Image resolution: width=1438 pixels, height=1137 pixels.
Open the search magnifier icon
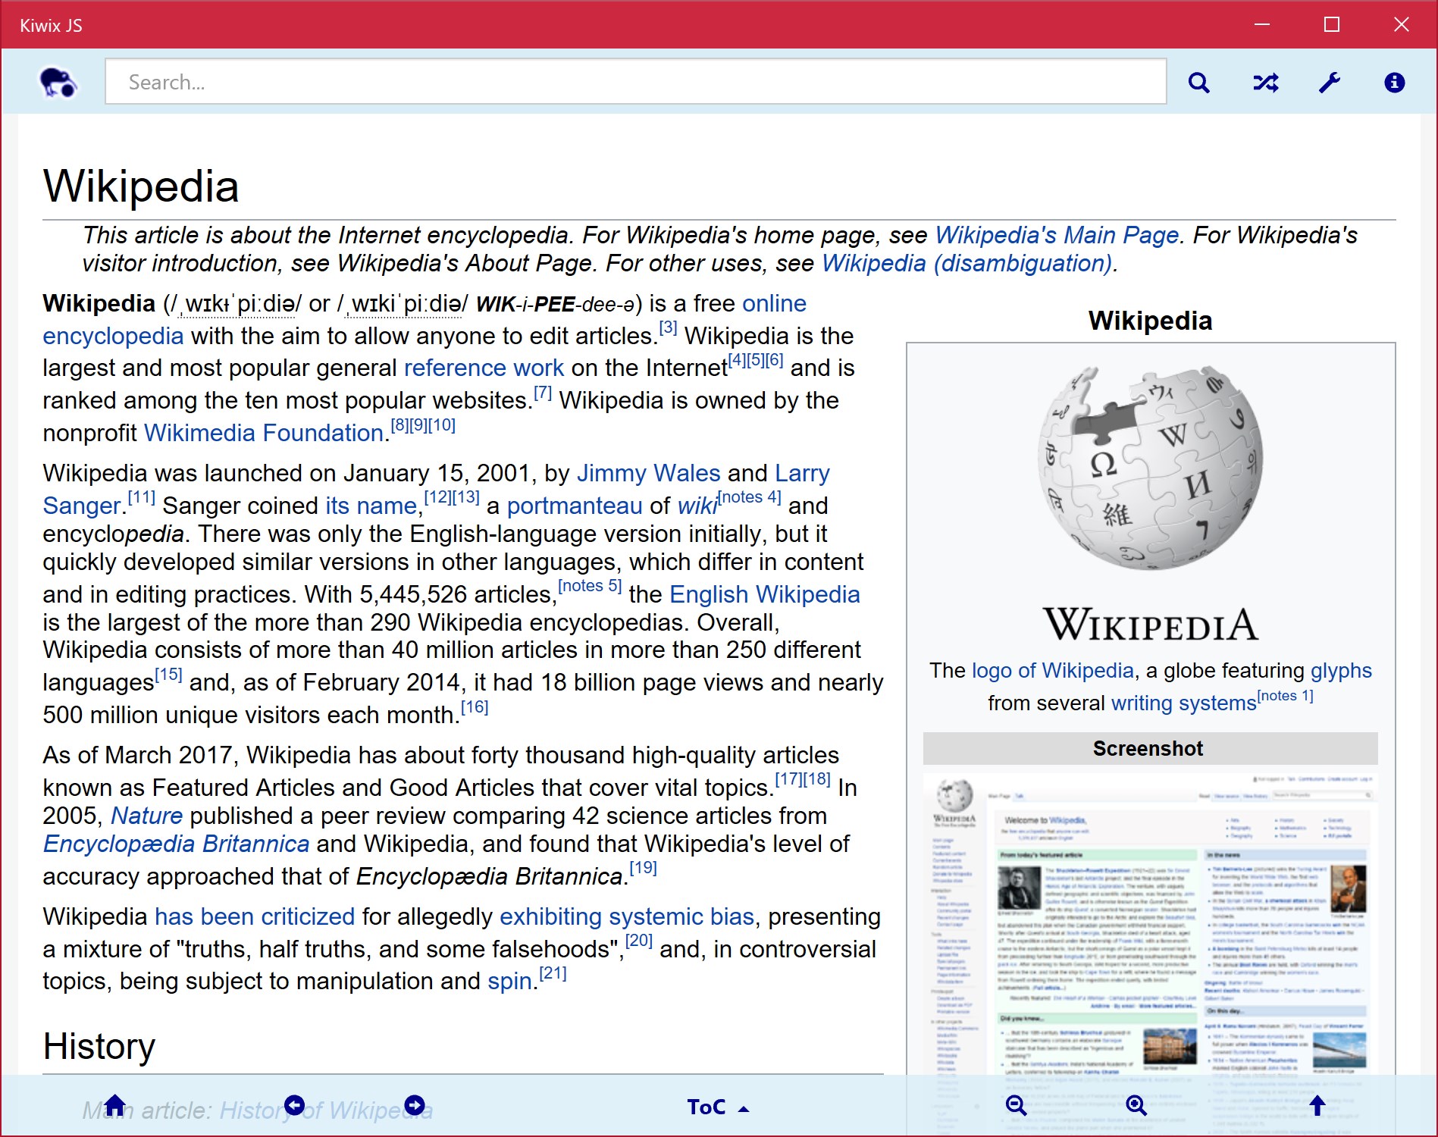pos(1200,82)
